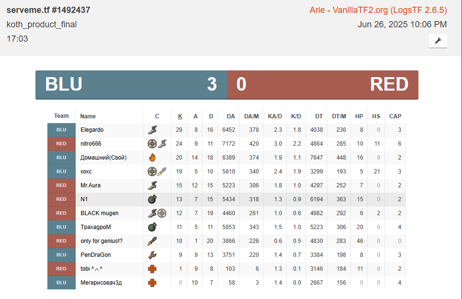Sort players by Team column header
Screen dimensions: 462x299
click(x=61, y=116)
